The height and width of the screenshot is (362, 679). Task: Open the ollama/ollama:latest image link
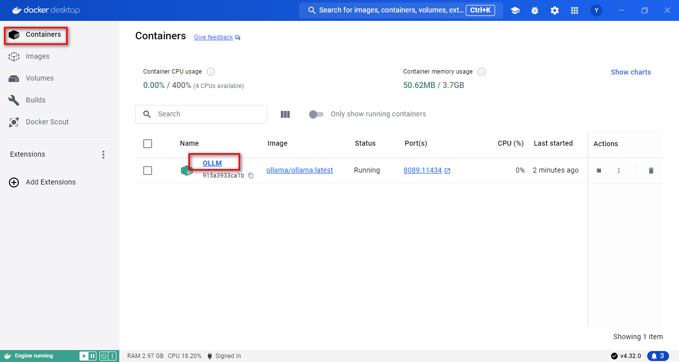click(x=300, y=170)
